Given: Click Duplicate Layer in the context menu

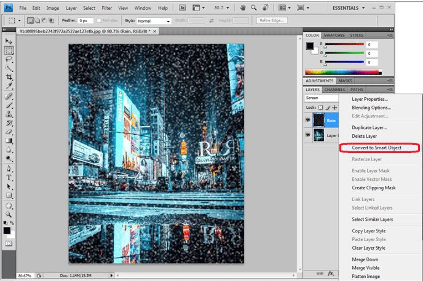Looking at the screenshot, I should pos(369,128).
